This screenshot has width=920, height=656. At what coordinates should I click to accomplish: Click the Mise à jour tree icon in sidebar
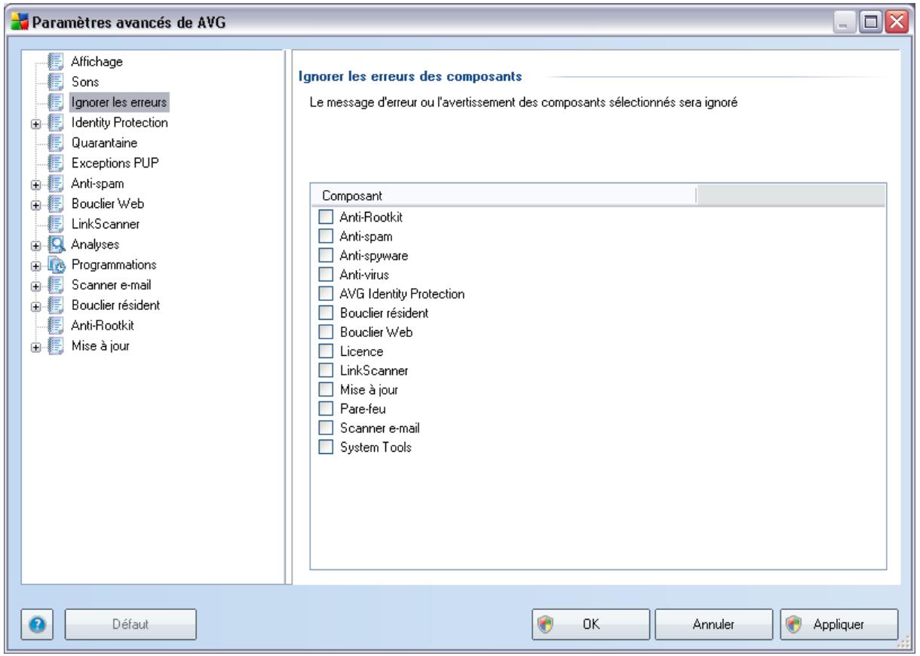54,346
